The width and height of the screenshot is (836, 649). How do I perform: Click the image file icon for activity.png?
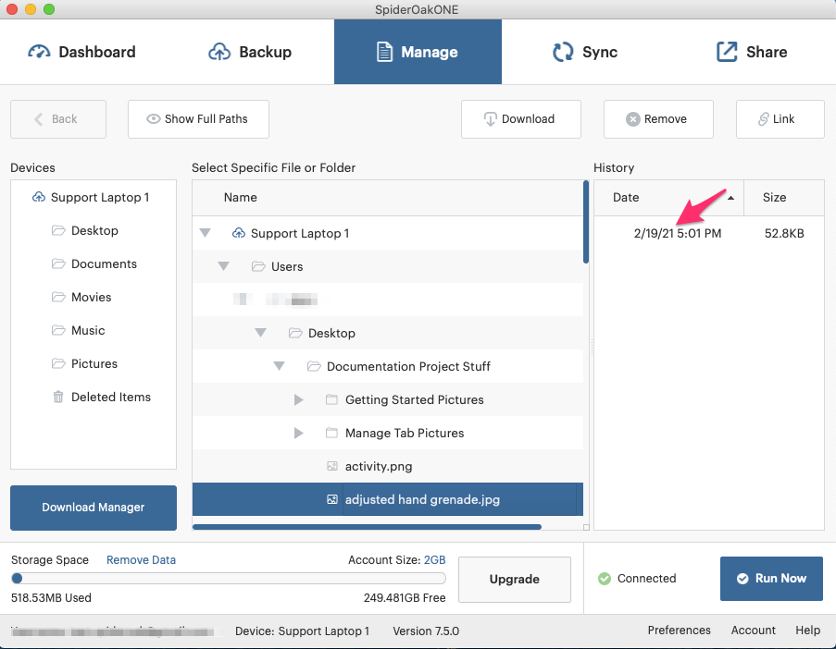pos(332,467)
